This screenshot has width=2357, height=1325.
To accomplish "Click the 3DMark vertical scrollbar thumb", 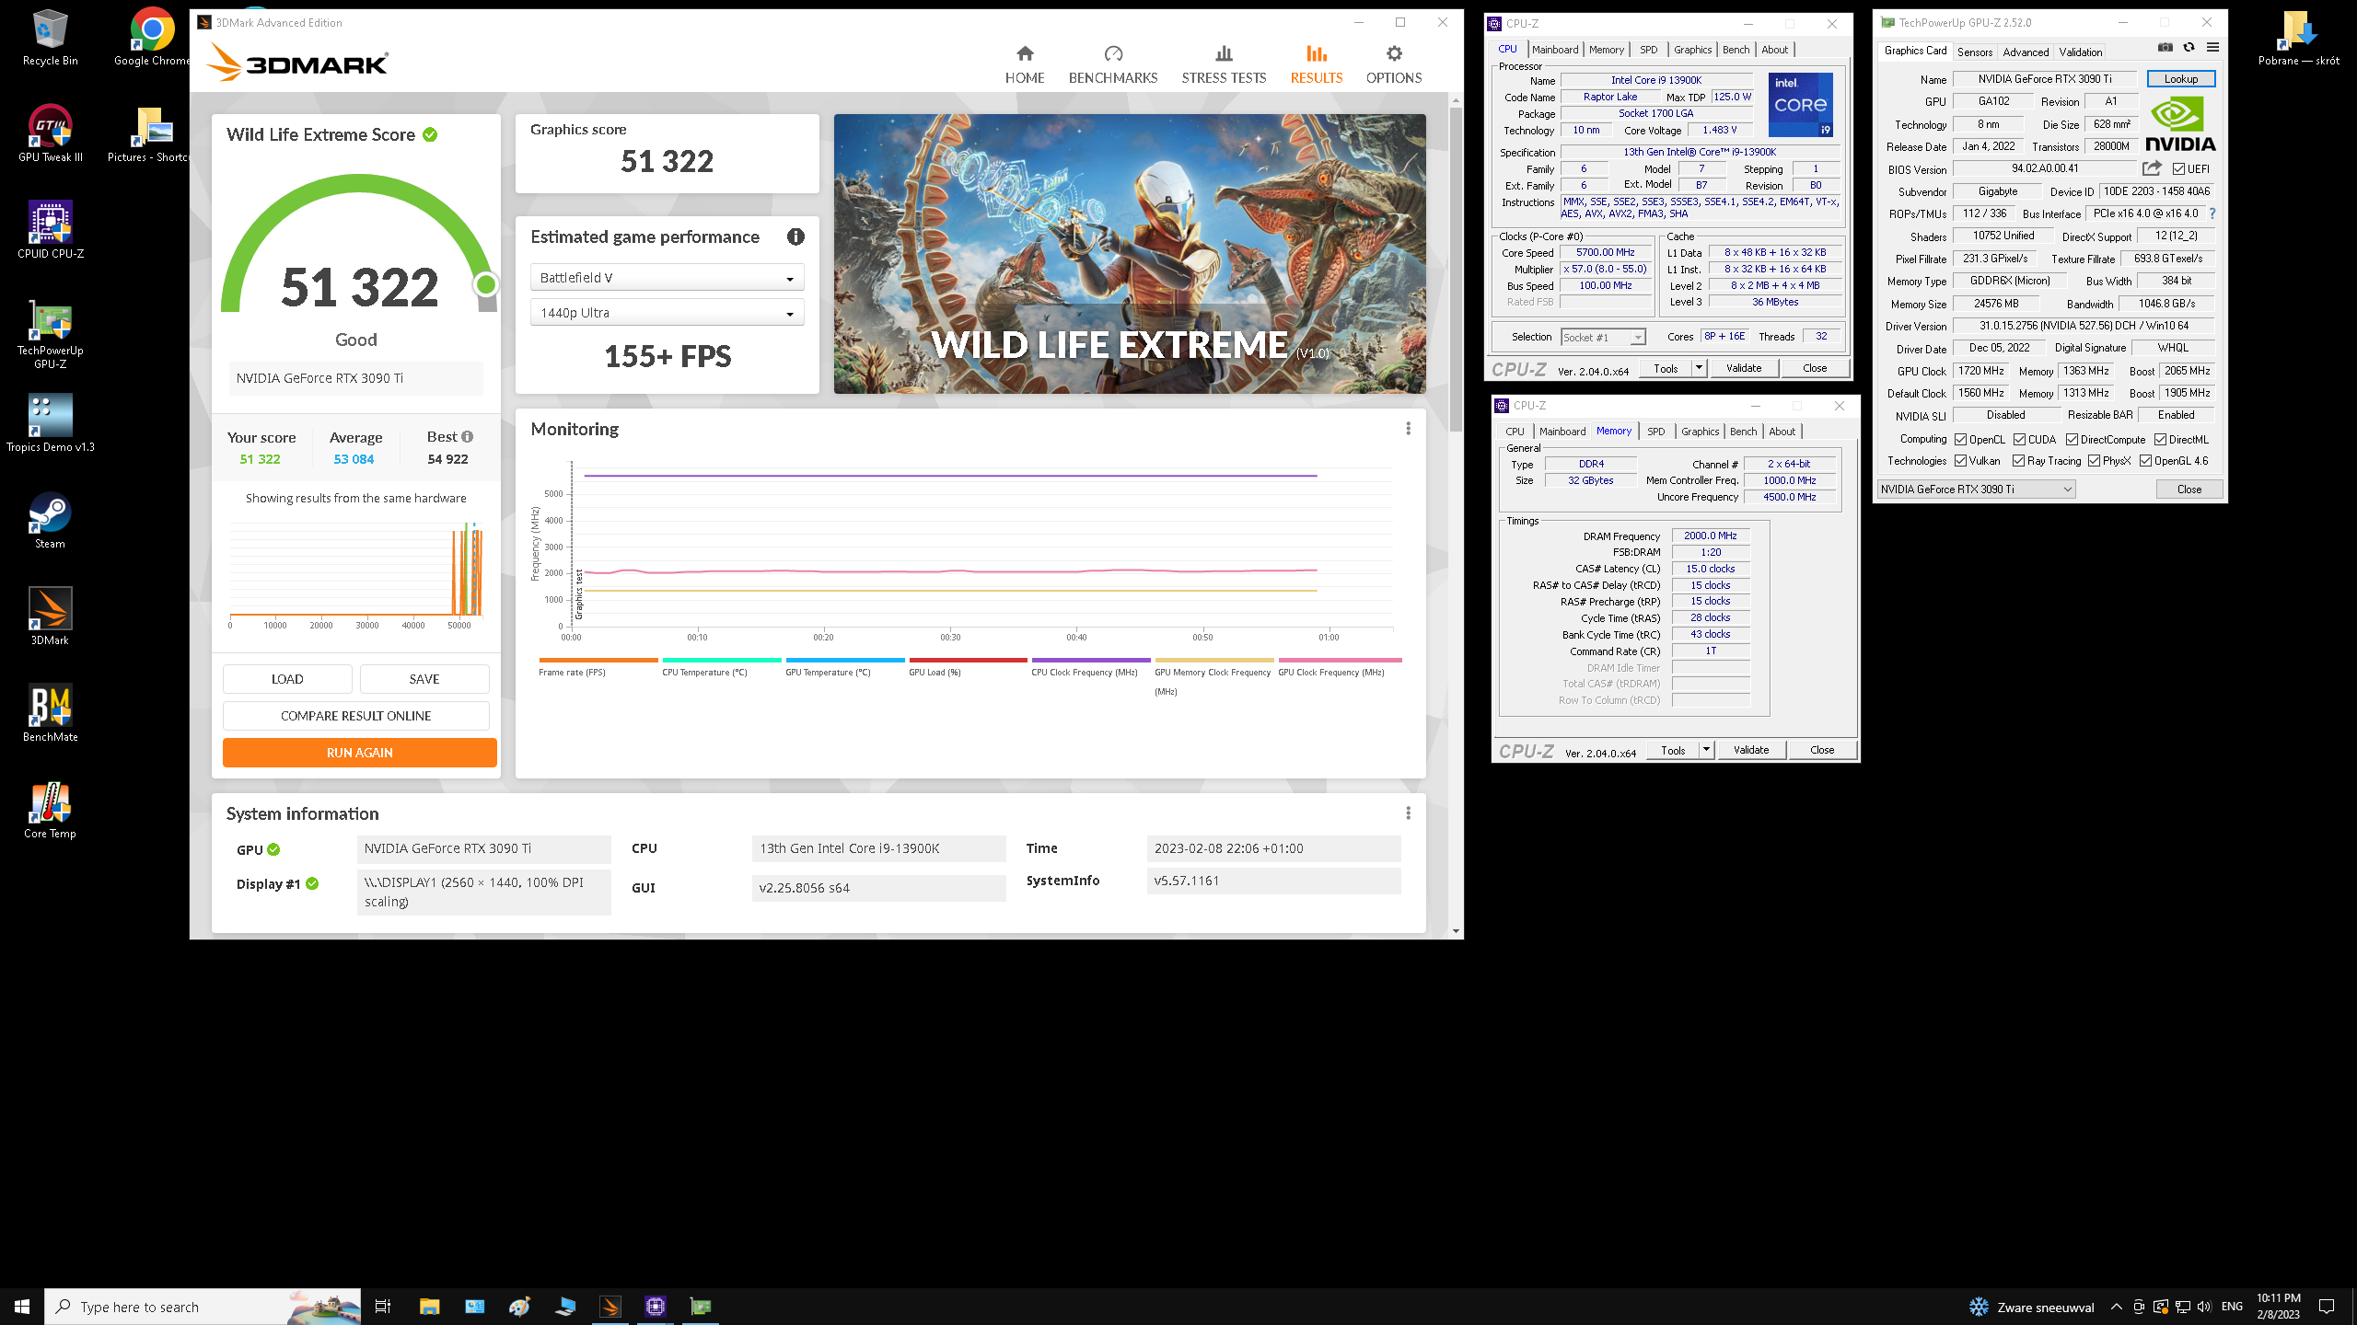I will coord(1456,269).
